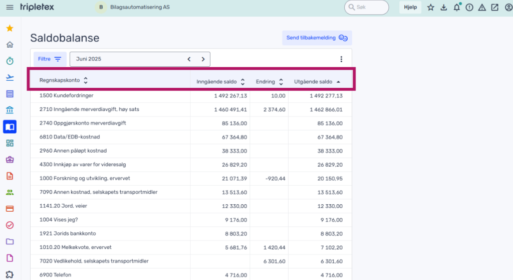This screenshot has width=513, height=280.
Task: Open the notifications bell
Action: [457, 7]
